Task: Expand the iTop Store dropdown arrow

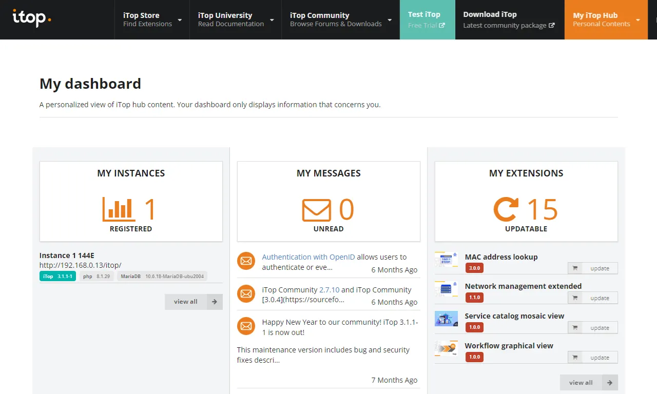Action: point(180,20)
